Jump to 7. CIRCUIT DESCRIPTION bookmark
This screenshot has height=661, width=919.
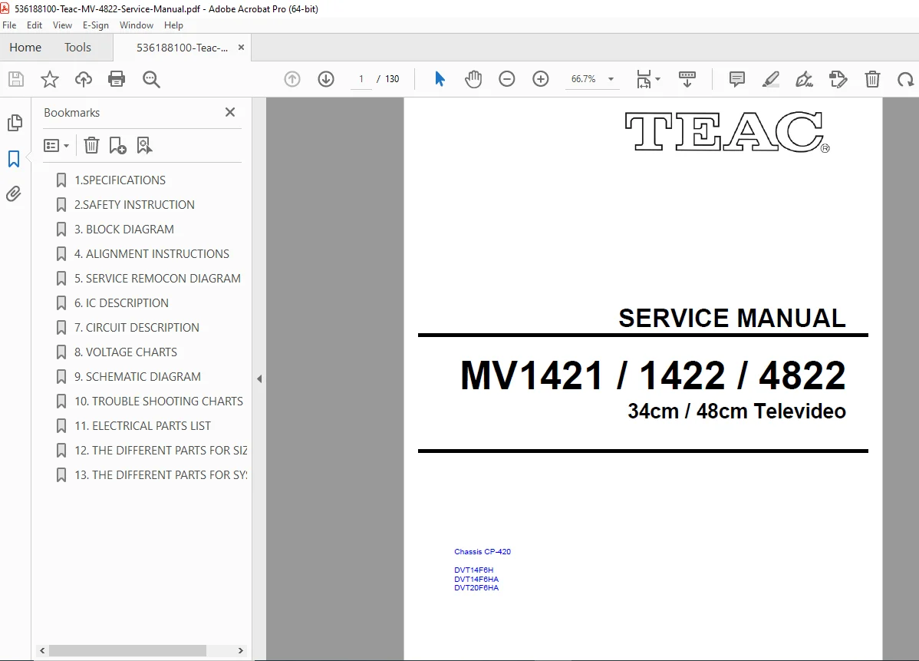[137, 328]
